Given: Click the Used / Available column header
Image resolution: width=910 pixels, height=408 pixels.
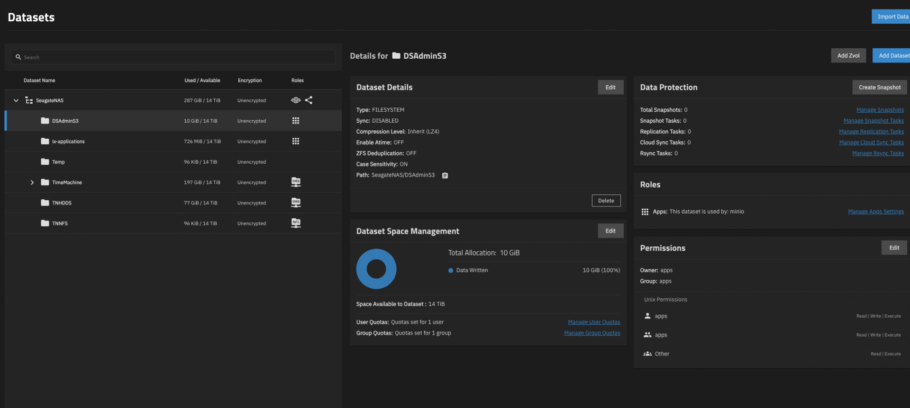Looking at the screenshot, I should (202, 80).
